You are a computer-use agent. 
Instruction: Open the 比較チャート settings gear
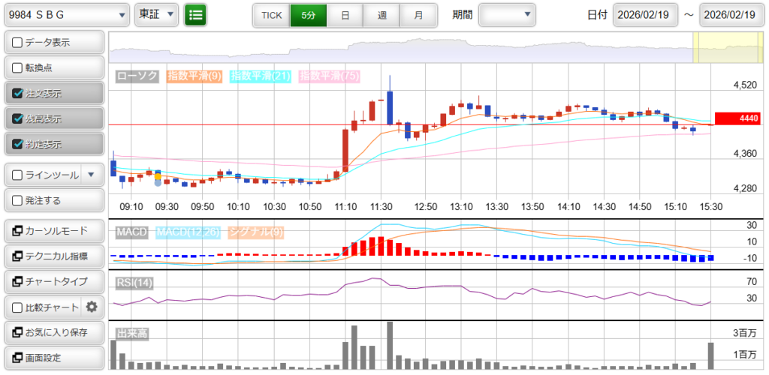pyautogui.click(x=92, y=307)
